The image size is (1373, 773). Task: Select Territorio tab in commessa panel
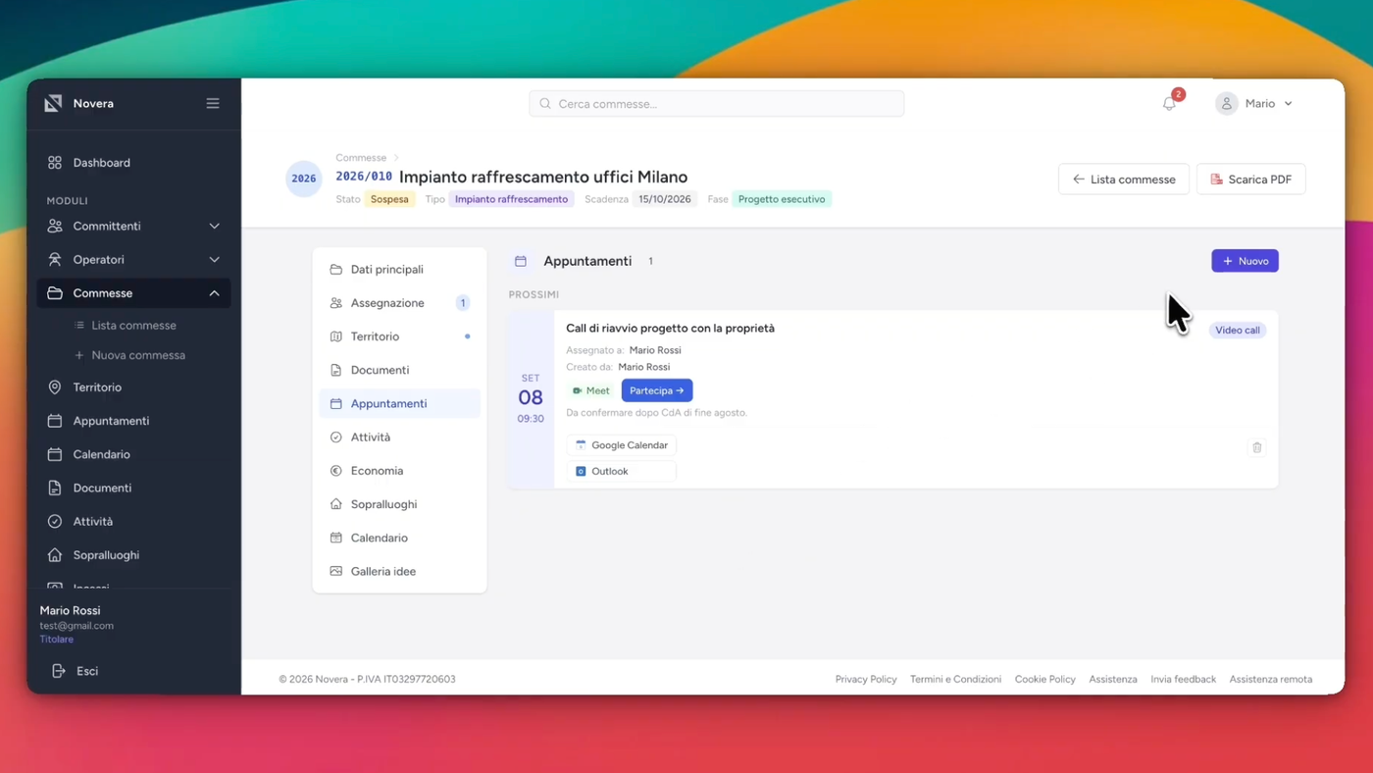click(399, 336)
